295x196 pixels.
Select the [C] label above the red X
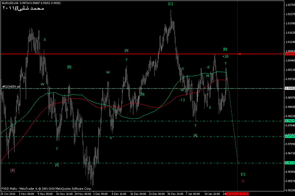tap(243, 174)
